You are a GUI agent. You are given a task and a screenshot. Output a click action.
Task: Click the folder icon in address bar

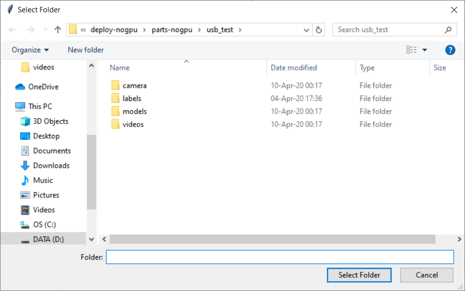73,30
